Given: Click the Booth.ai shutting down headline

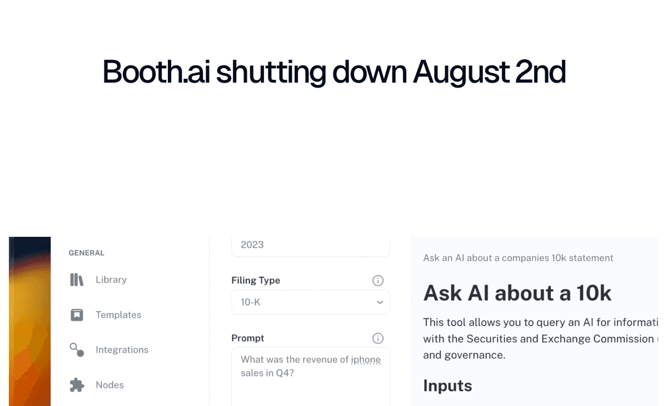Looking at the screenshot, I should click(x=334, y=72).
